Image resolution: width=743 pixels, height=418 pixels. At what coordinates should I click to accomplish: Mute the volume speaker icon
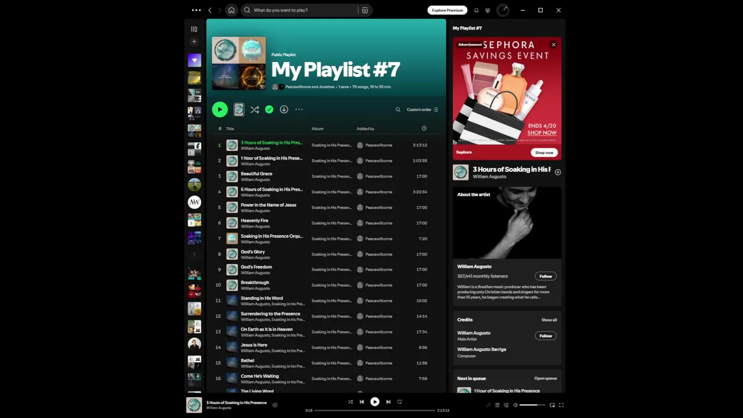coord(515,405)
